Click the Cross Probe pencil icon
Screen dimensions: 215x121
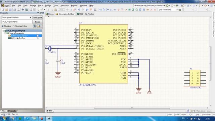click(91, 10)
